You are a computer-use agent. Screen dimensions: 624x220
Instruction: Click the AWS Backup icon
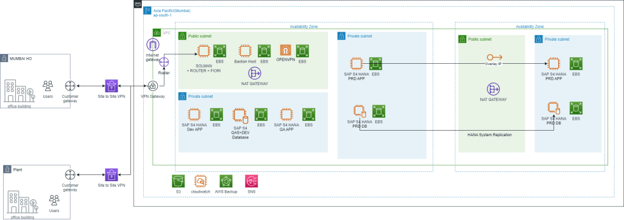point(226,181)
